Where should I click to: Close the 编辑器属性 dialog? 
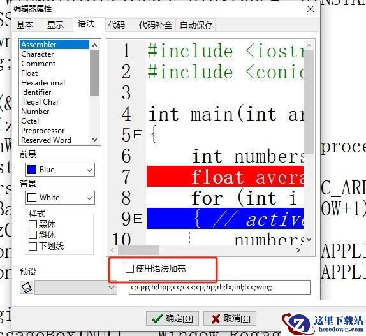(x=311, y=10)
